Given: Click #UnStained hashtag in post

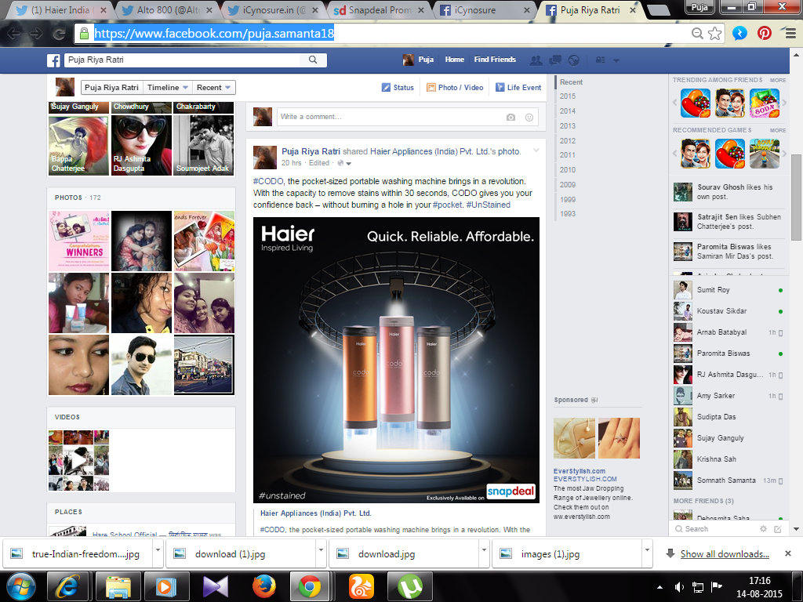Looking at the screenshot, I should point(488,205).
